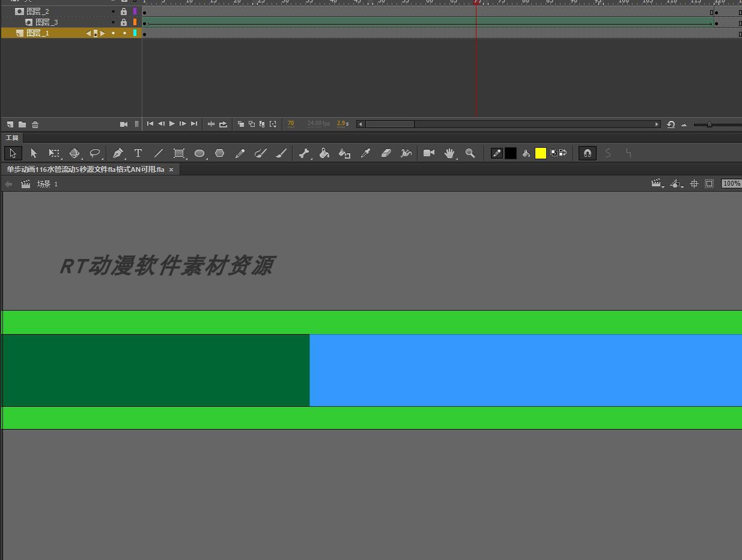Select the Line tool
Image resolution: width=742 pixels, height=560 pixels.
[x=159, y=153]
